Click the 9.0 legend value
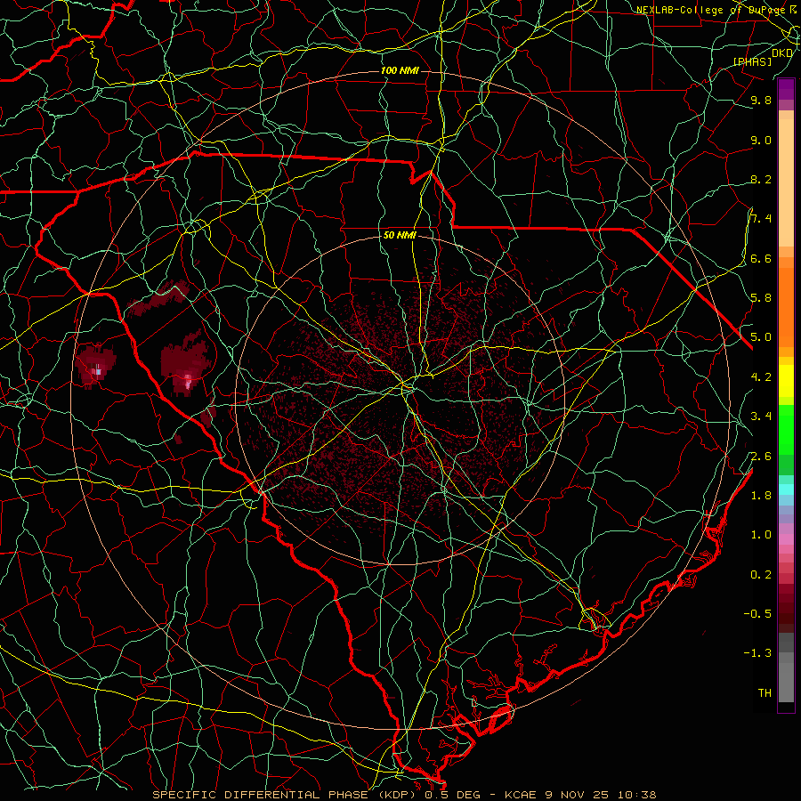 tap(761, 140)
